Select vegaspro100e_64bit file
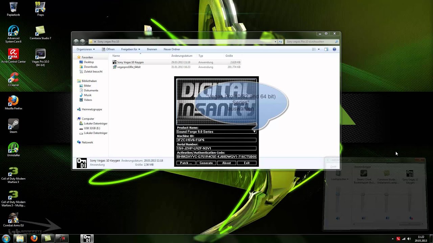The image size is (433, 243). click(177, 67)
